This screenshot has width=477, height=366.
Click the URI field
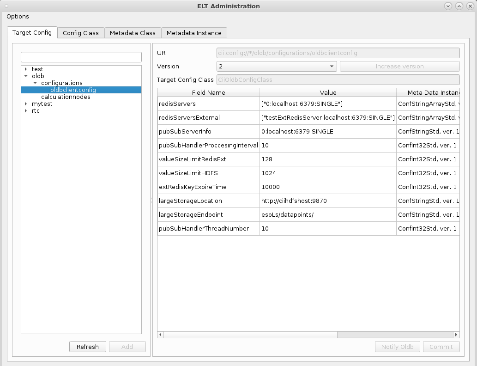[x=338, y=53]
